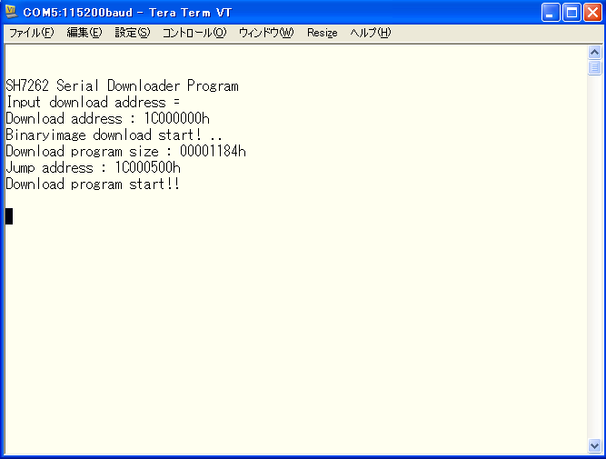Close the Tera Term window
The width and height of the screenshot is (606, 459).
(593, 13)
